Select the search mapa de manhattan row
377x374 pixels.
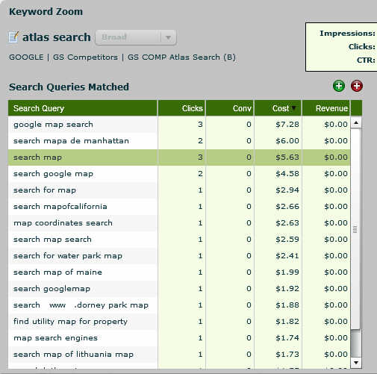179,141
